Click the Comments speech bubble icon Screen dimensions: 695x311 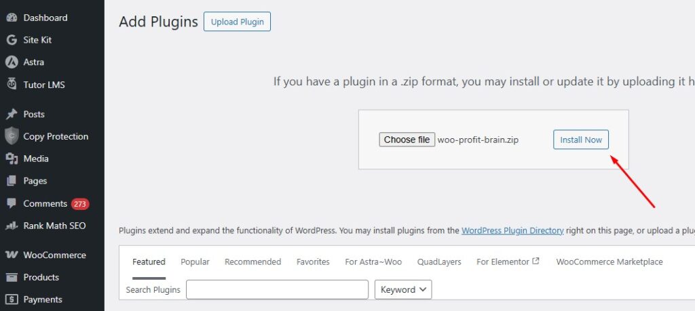coord(12,203)
